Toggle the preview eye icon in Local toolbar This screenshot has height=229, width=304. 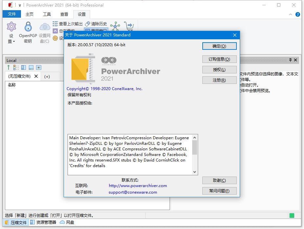click(x=39, y=67)
